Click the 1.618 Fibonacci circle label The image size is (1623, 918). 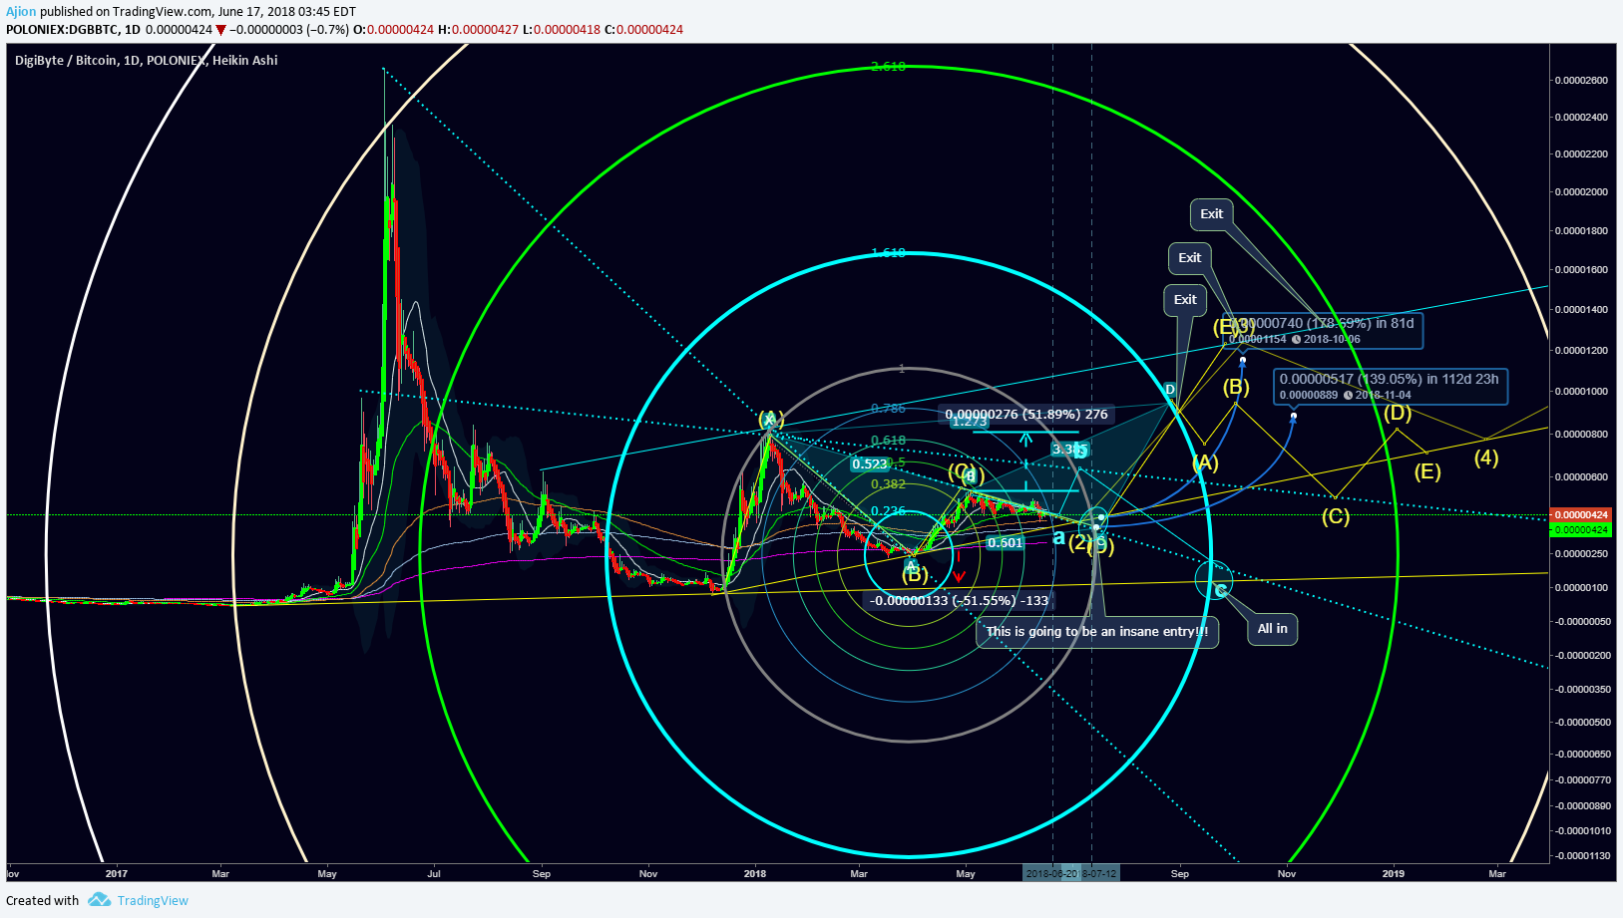888,253
